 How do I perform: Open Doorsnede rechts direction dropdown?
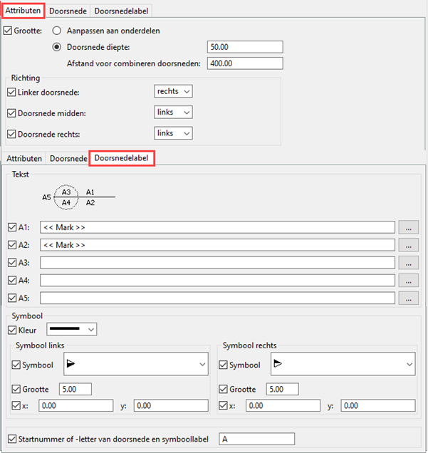(173, 133)
